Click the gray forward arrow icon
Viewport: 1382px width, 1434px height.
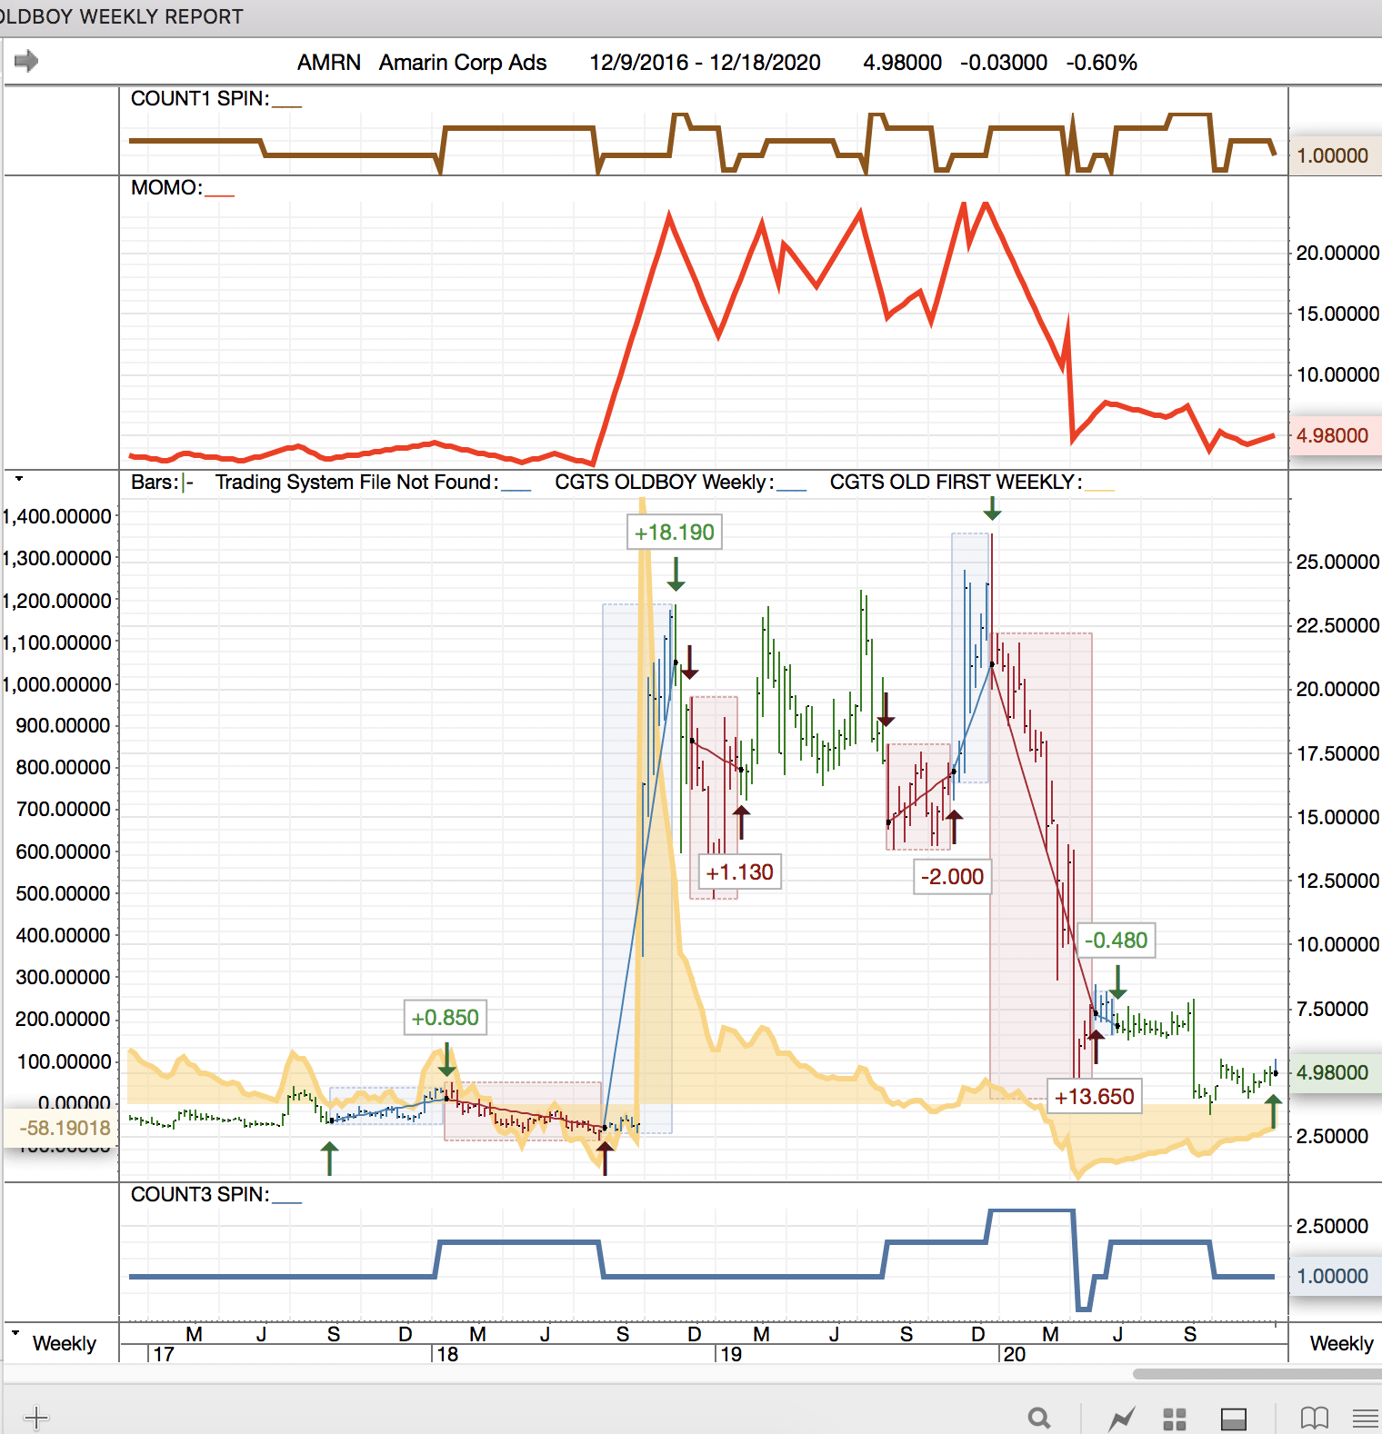[x=26, y=62]
